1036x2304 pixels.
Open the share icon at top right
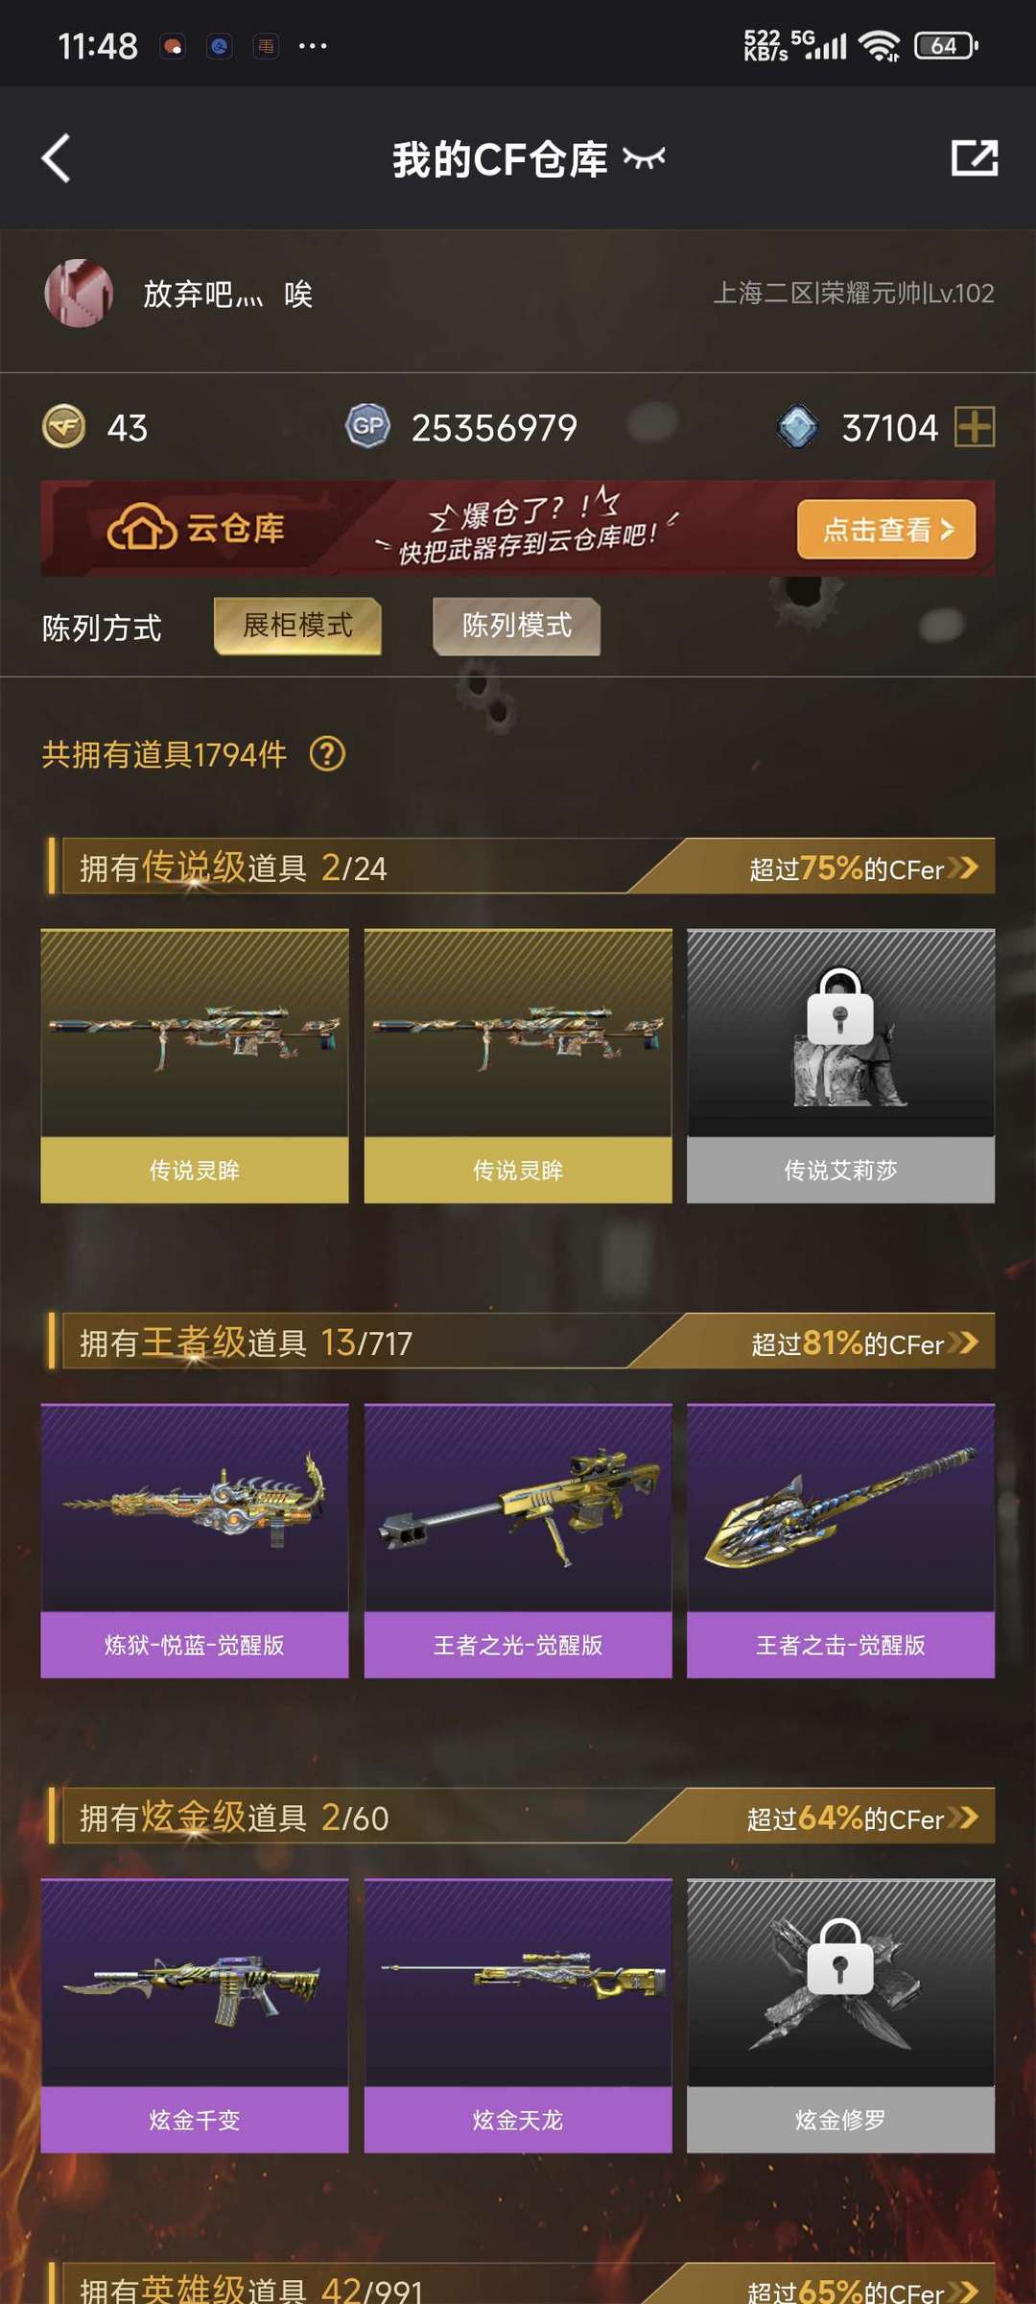[974, 158]
